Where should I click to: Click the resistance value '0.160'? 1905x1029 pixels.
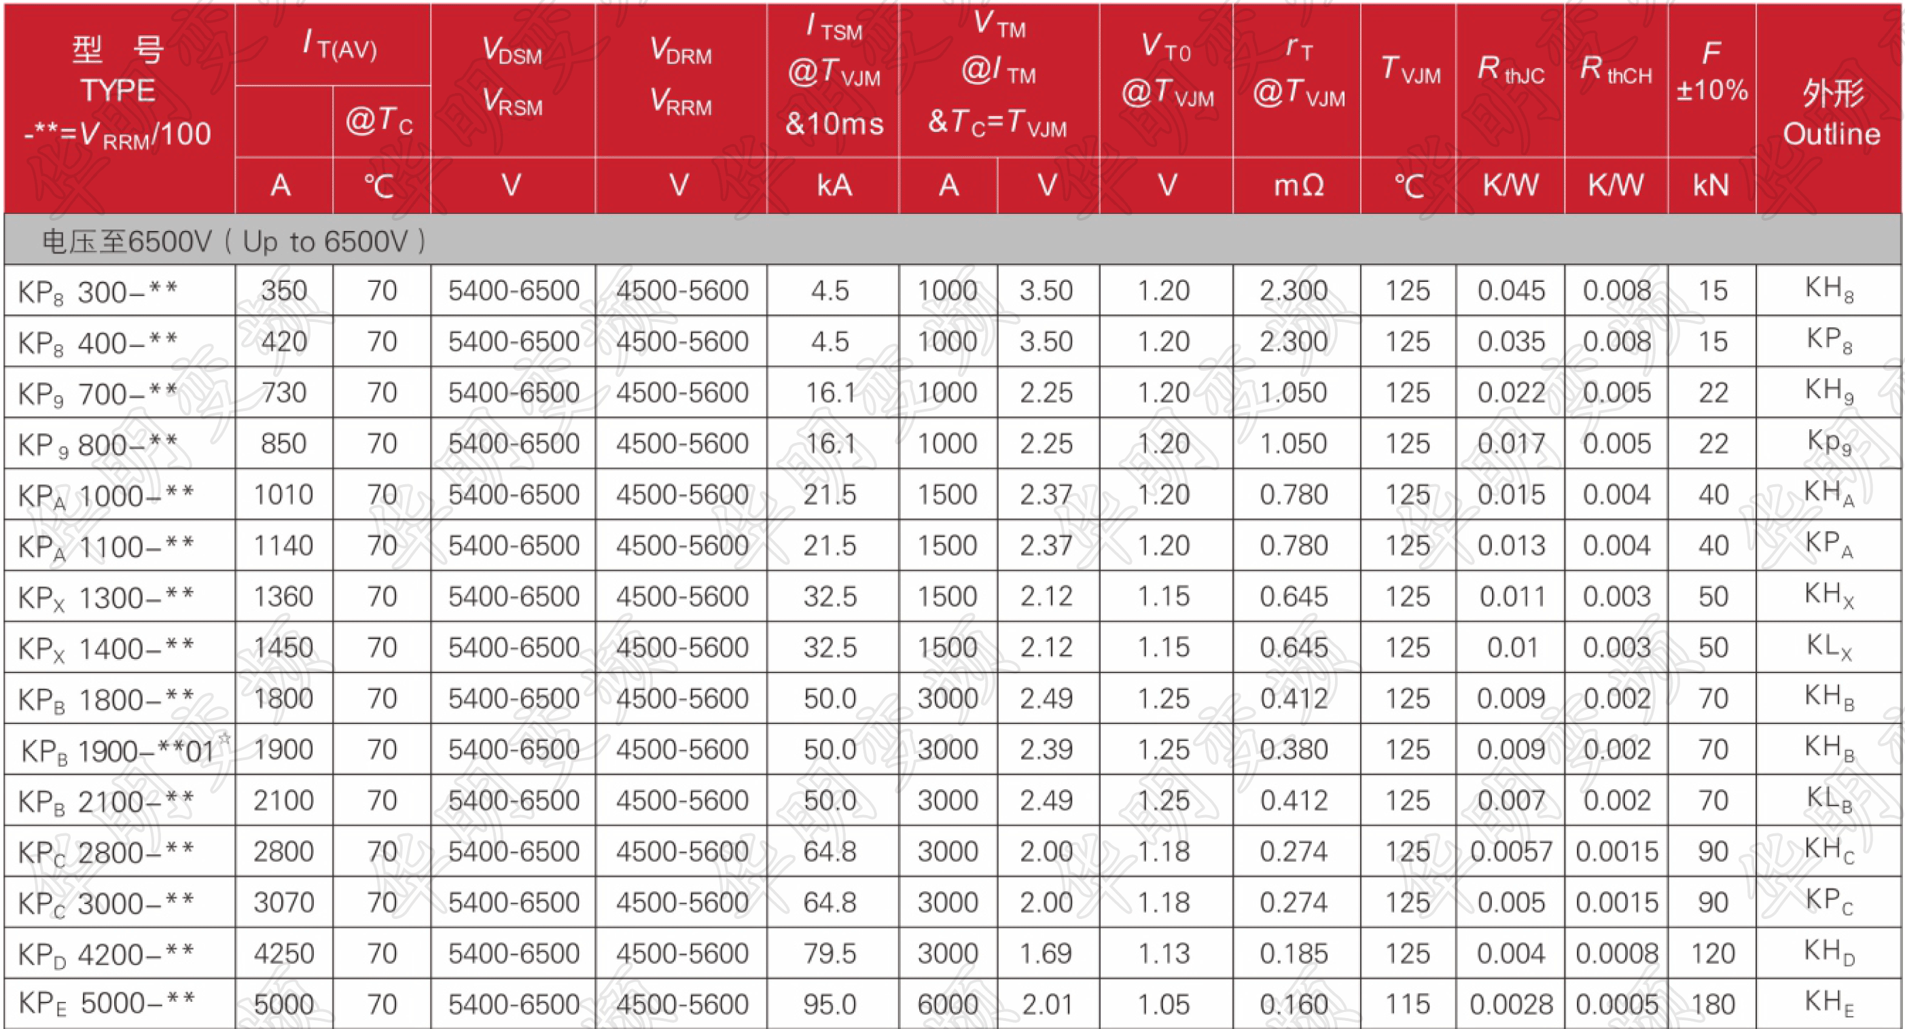[x=1294, y=1005]
